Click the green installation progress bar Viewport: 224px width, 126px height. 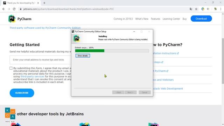click(x=112, y=51)
